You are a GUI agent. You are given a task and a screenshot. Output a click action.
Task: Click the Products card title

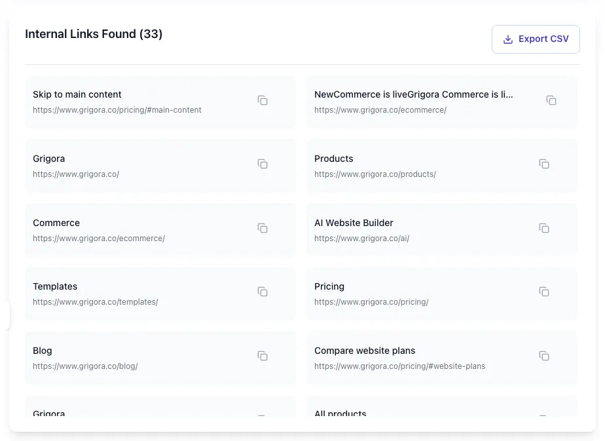pos(334,159)
